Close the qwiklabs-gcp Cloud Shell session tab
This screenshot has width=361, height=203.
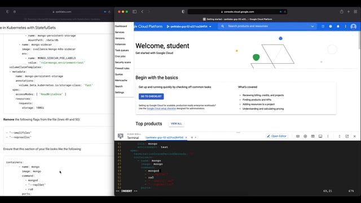tap(186, 138)
